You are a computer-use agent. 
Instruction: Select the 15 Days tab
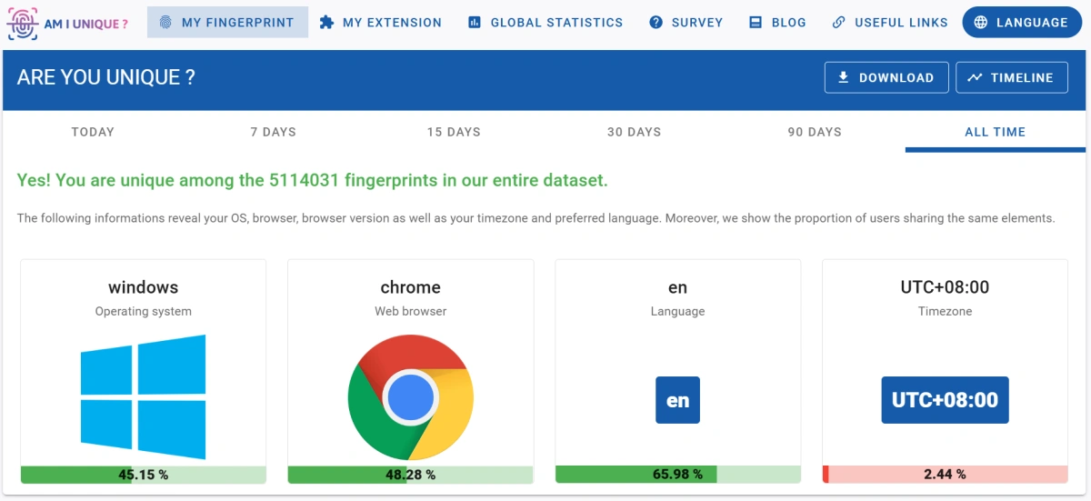tap(454, 132)
